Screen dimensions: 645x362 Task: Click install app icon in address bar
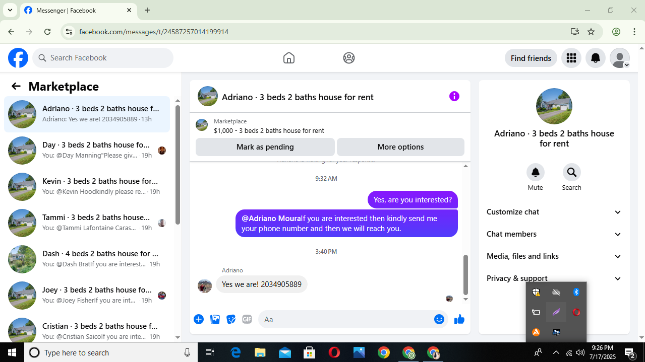(574, 32)
